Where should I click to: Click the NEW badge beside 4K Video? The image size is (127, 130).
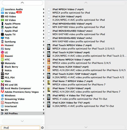pos(19,12)
